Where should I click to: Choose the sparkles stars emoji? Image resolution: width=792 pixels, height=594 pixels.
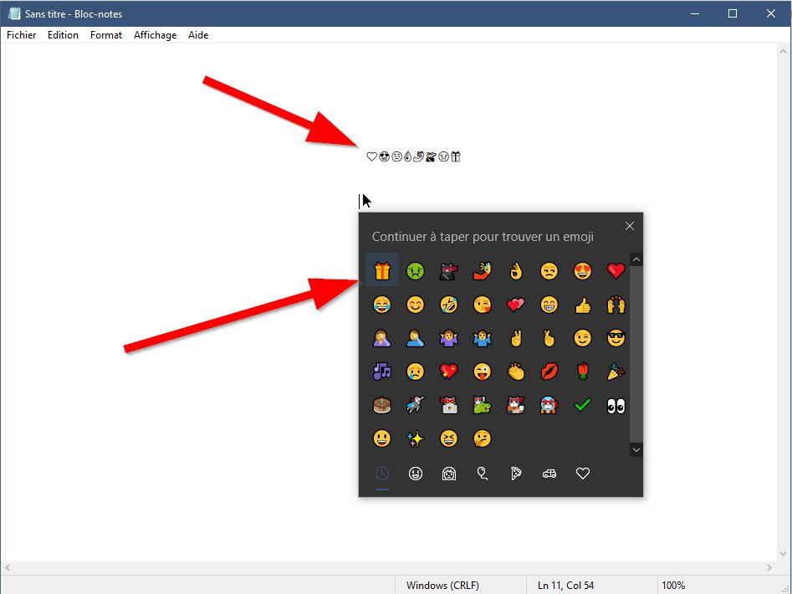click(415, 438)
